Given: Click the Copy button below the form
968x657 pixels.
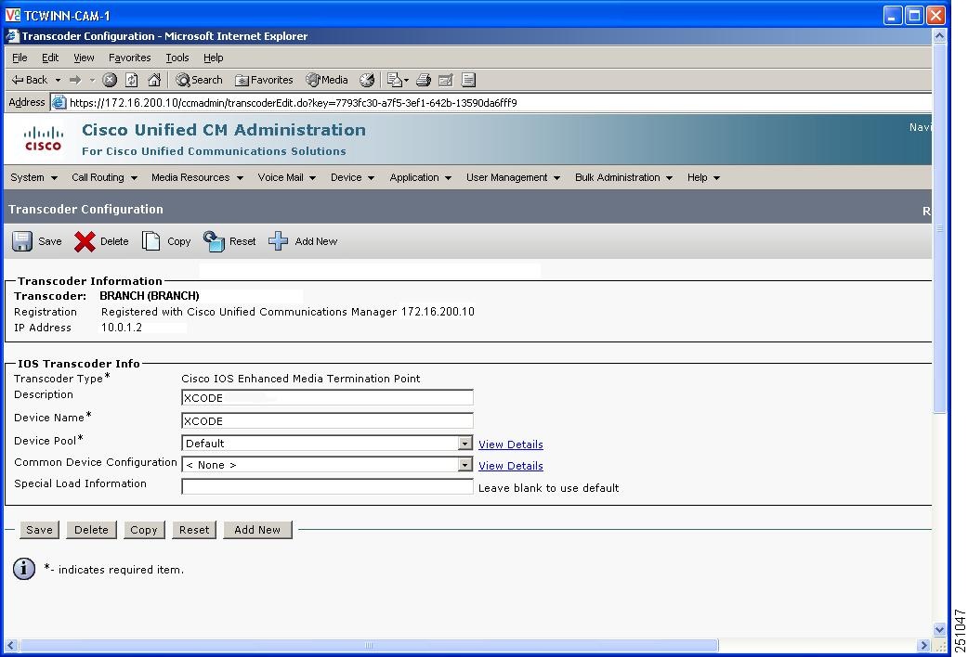Looking at the screenshot, I should [x=144, y=529].
